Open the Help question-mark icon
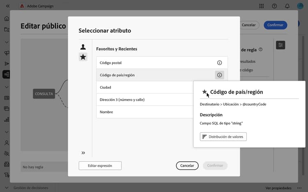 tap(274, 6)
